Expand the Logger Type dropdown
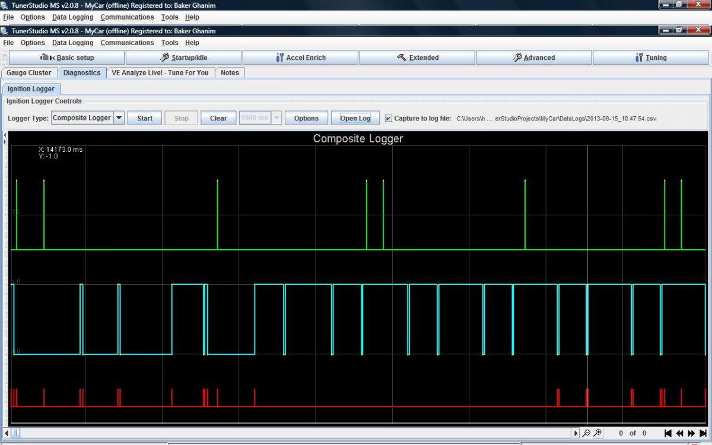Image resolution: width=712 pixels, height=445 pixels. click(119, 118)
